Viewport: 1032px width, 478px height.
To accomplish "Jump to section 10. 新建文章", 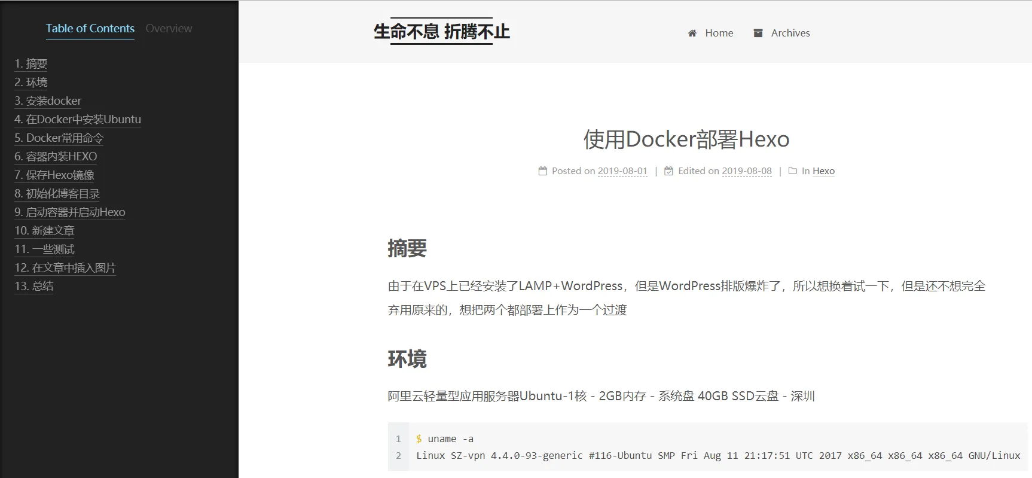I will click(44, 231).
